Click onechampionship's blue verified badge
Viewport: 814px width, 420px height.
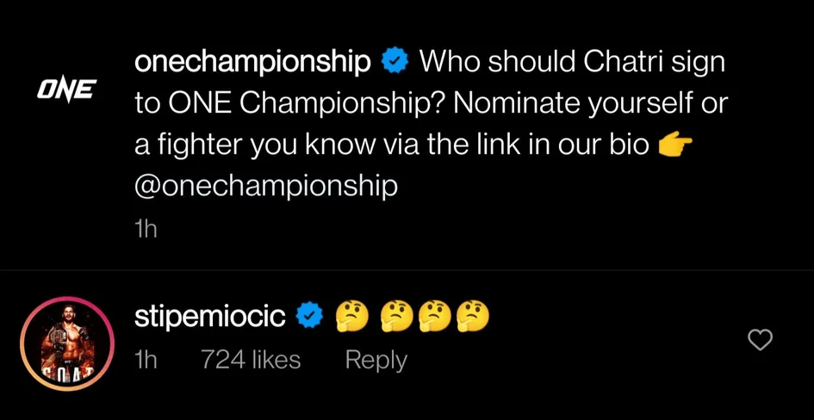395,62
